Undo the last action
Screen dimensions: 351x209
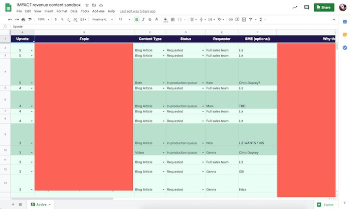(x=10, y=19)
